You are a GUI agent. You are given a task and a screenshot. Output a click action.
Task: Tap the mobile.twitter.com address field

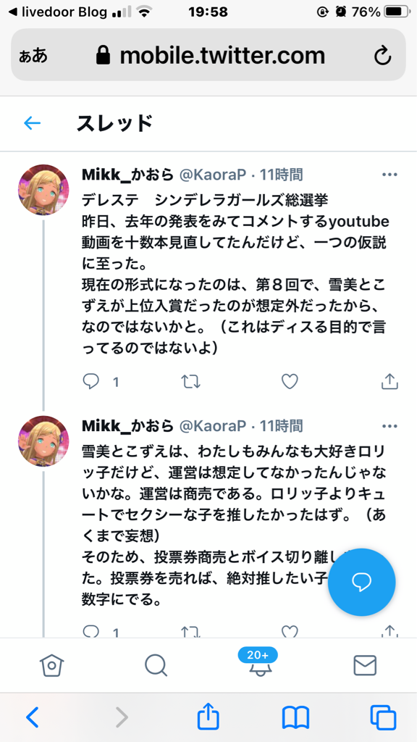click(208, 55)
